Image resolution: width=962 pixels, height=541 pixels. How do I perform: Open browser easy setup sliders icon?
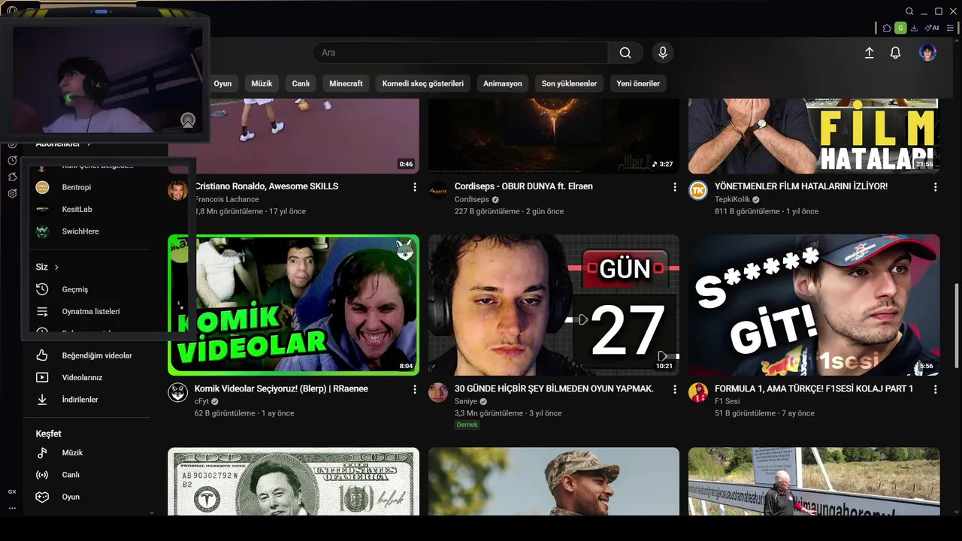point(951,28)
